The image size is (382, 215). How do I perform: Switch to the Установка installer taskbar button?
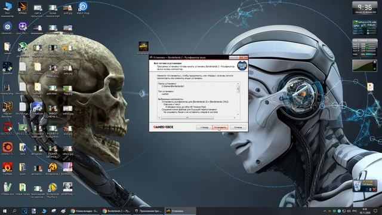[180, 211]
